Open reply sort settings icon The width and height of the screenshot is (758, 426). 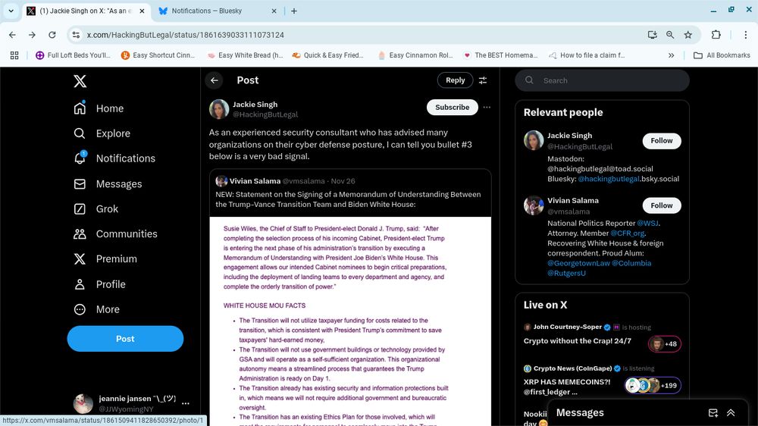(x=482, y=80)
